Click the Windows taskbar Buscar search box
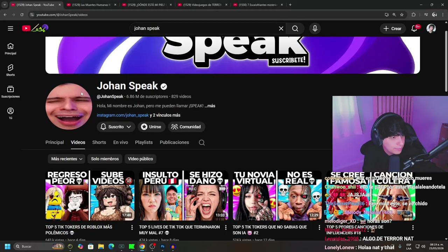The height and width of the screenshot is (252, 448). tap(39, 246)
